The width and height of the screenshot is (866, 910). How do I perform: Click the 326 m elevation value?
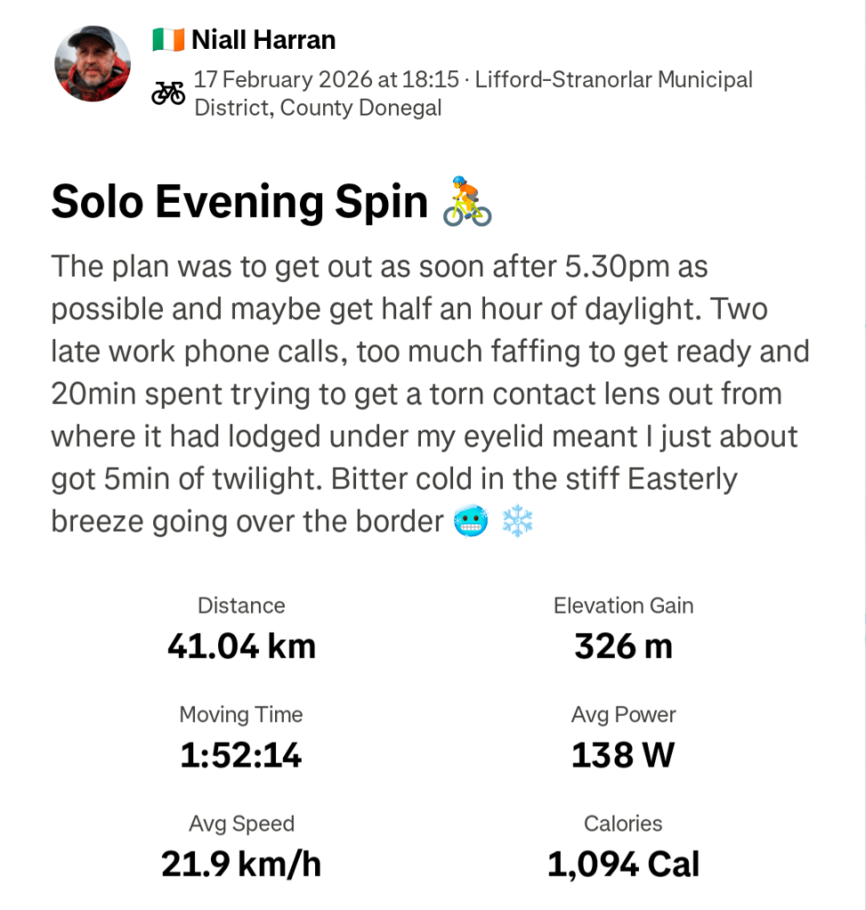[623, 646]
